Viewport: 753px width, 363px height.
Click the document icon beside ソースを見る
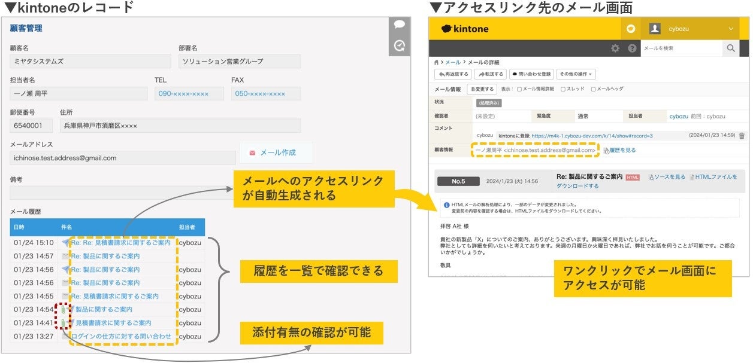pyautogui.click(x=651, y=177)
